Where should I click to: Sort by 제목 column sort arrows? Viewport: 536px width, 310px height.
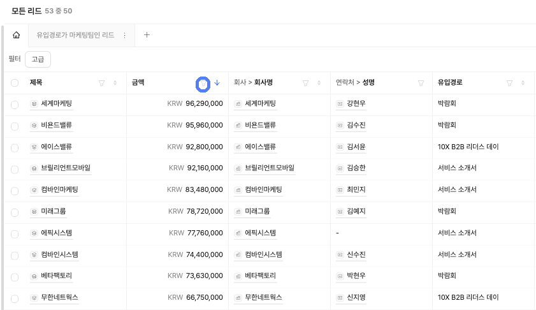tap(115, 83)
